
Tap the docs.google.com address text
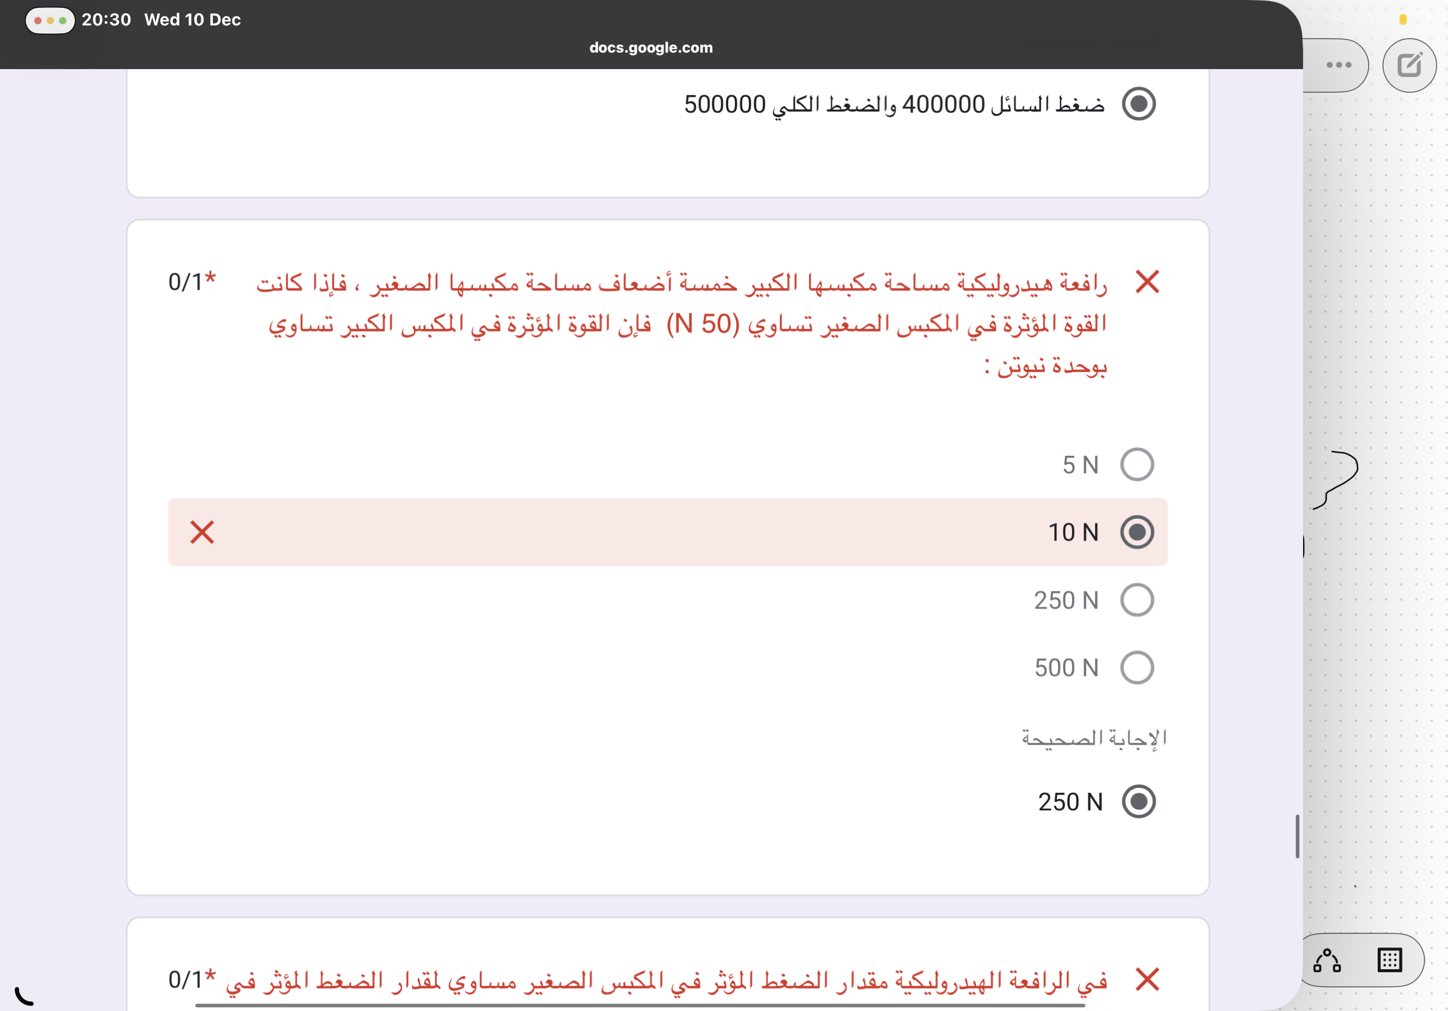(651, 48)
